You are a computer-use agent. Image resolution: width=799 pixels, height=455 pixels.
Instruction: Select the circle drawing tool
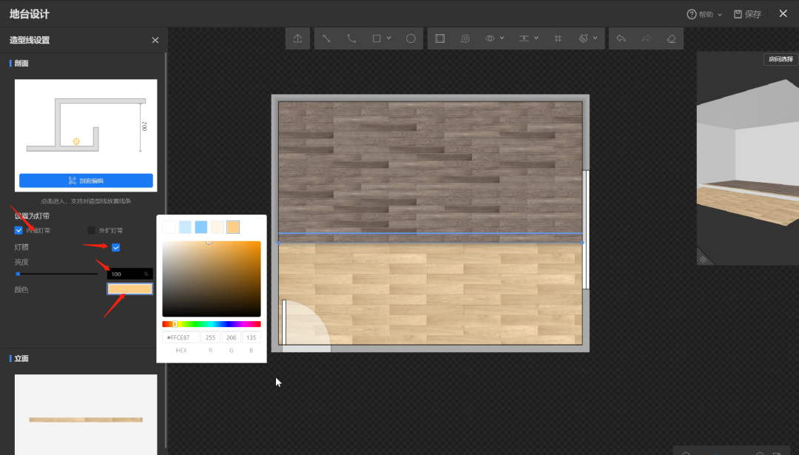pyautogui.click(x=411, y=38)
